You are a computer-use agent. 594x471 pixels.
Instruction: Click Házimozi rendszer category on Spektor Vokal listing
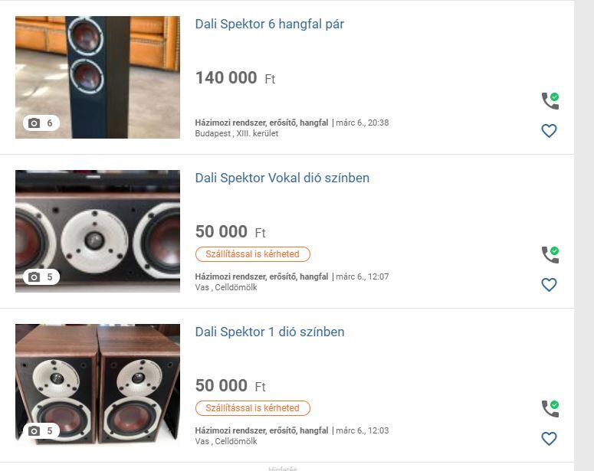(x=261, y=276)
